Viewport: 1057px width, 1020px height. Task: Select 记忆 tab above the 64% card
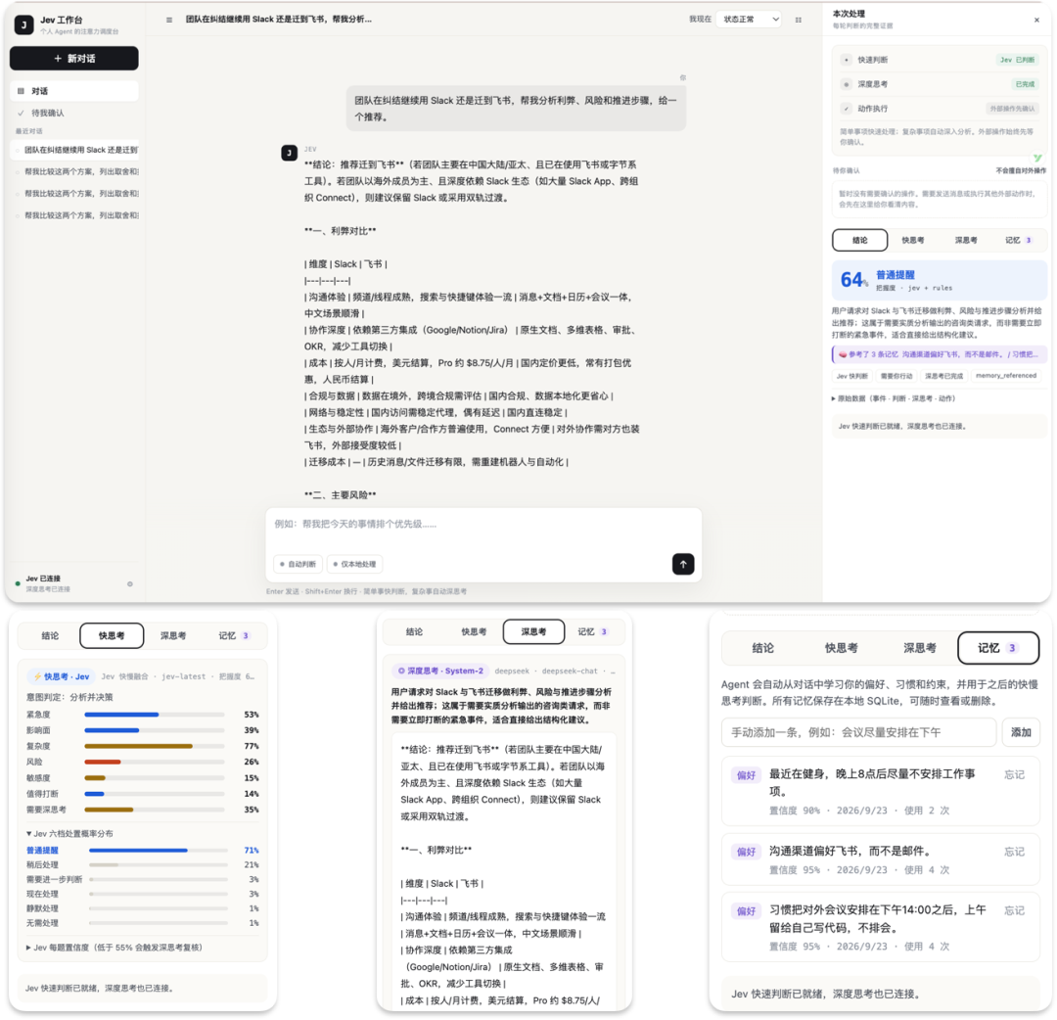tap(1018, 240)
